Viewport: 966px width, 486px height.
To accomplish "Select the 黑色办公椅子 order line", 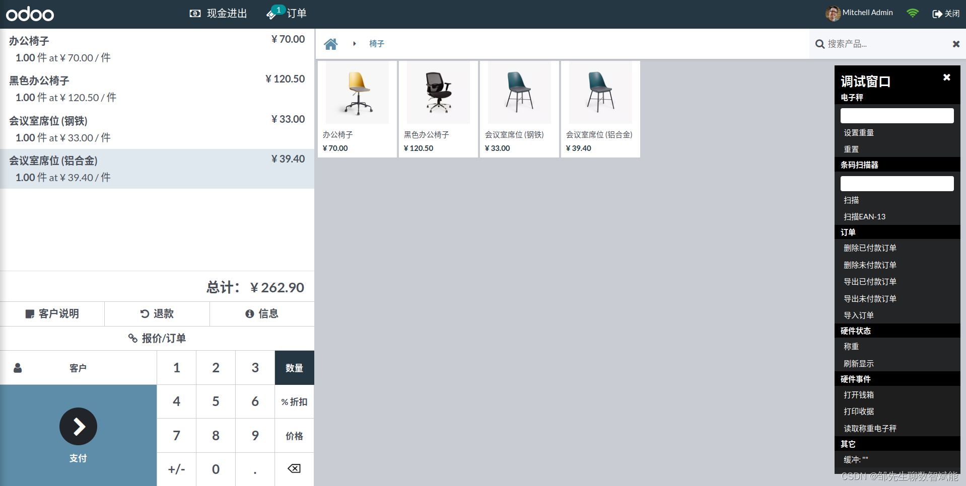I will point(157,89).
